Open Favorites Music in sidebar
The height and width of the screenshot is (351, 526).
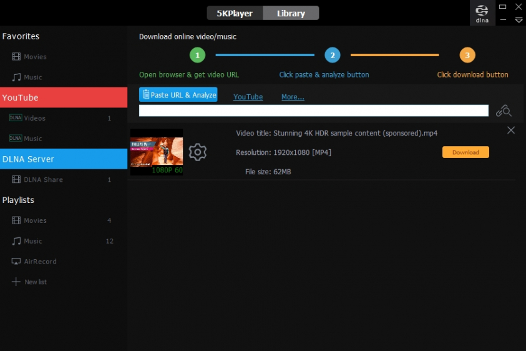pyautogui.click(x=33, y=77)
